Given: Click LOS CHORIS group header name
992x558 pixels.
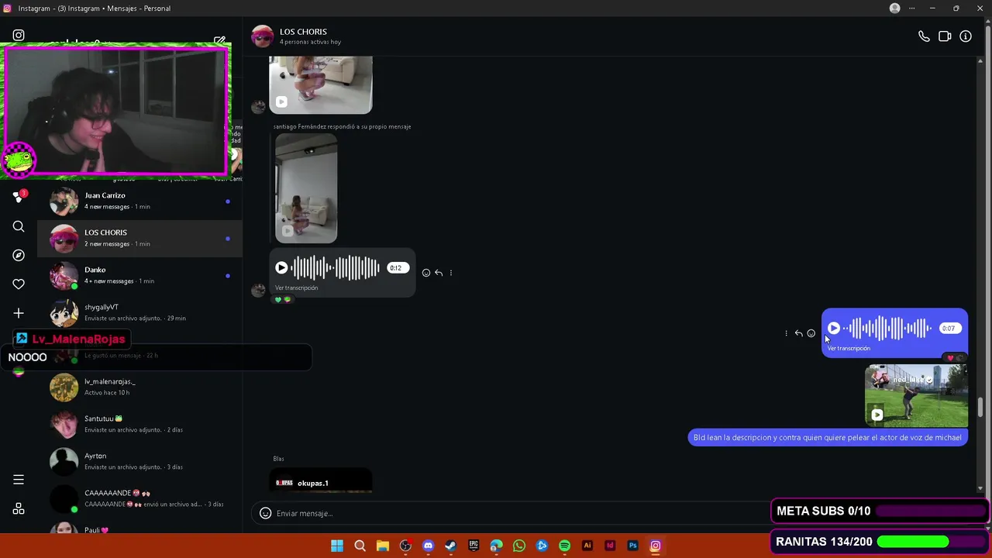Looking at the screenshot, I should coord(303,32).
